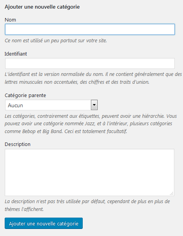
Task: Click the hint text below the Nom field
Action: pyautogui.click(x=56, y=40)
